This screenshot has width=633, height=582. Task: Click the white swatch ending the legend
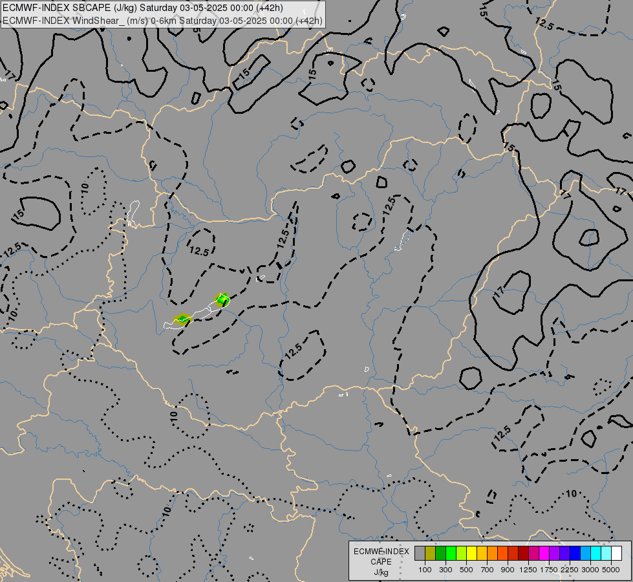616,553
